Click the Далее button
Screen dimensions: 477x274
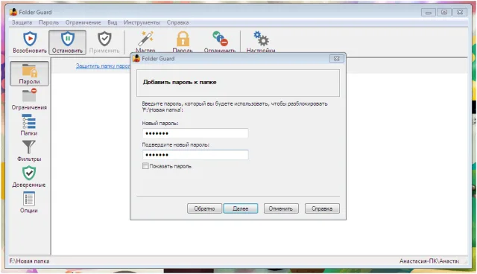(240, 208)
